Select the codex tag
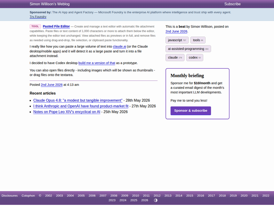Screen dimensions: 274x206 195,58
